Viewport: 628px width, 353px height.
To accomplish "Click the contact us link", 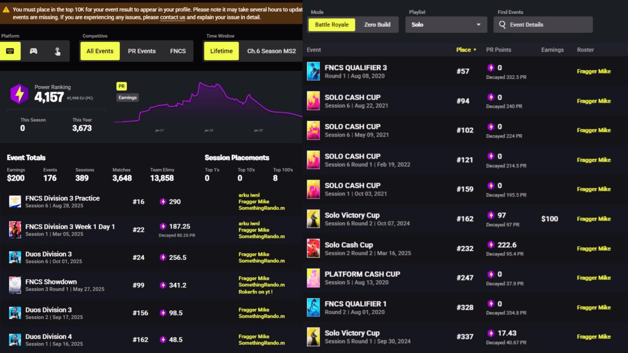I will click(173, 17).
